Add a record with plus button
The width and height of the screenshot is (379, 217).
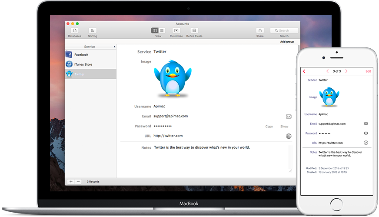[71, 182]
